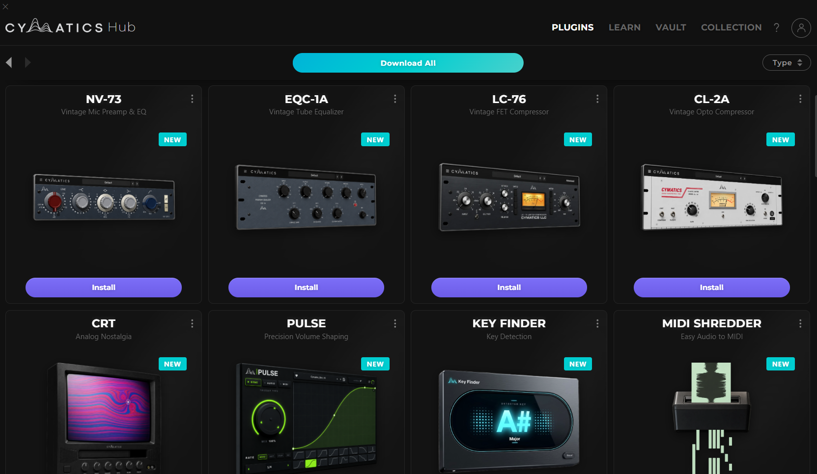Image resolution: width=817 pixels, height=474 pixels.
Task: Click the EQC-1A equalizer thumbnail
Action: tap(307, 197)
